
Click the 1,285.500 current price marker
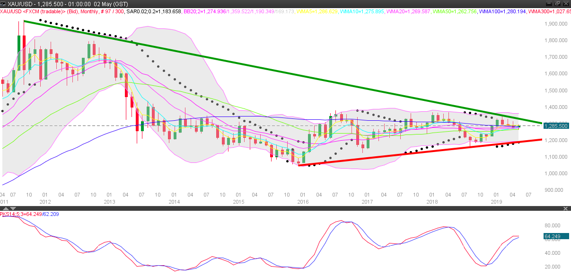pyautogui.click(x=556, y=126)
